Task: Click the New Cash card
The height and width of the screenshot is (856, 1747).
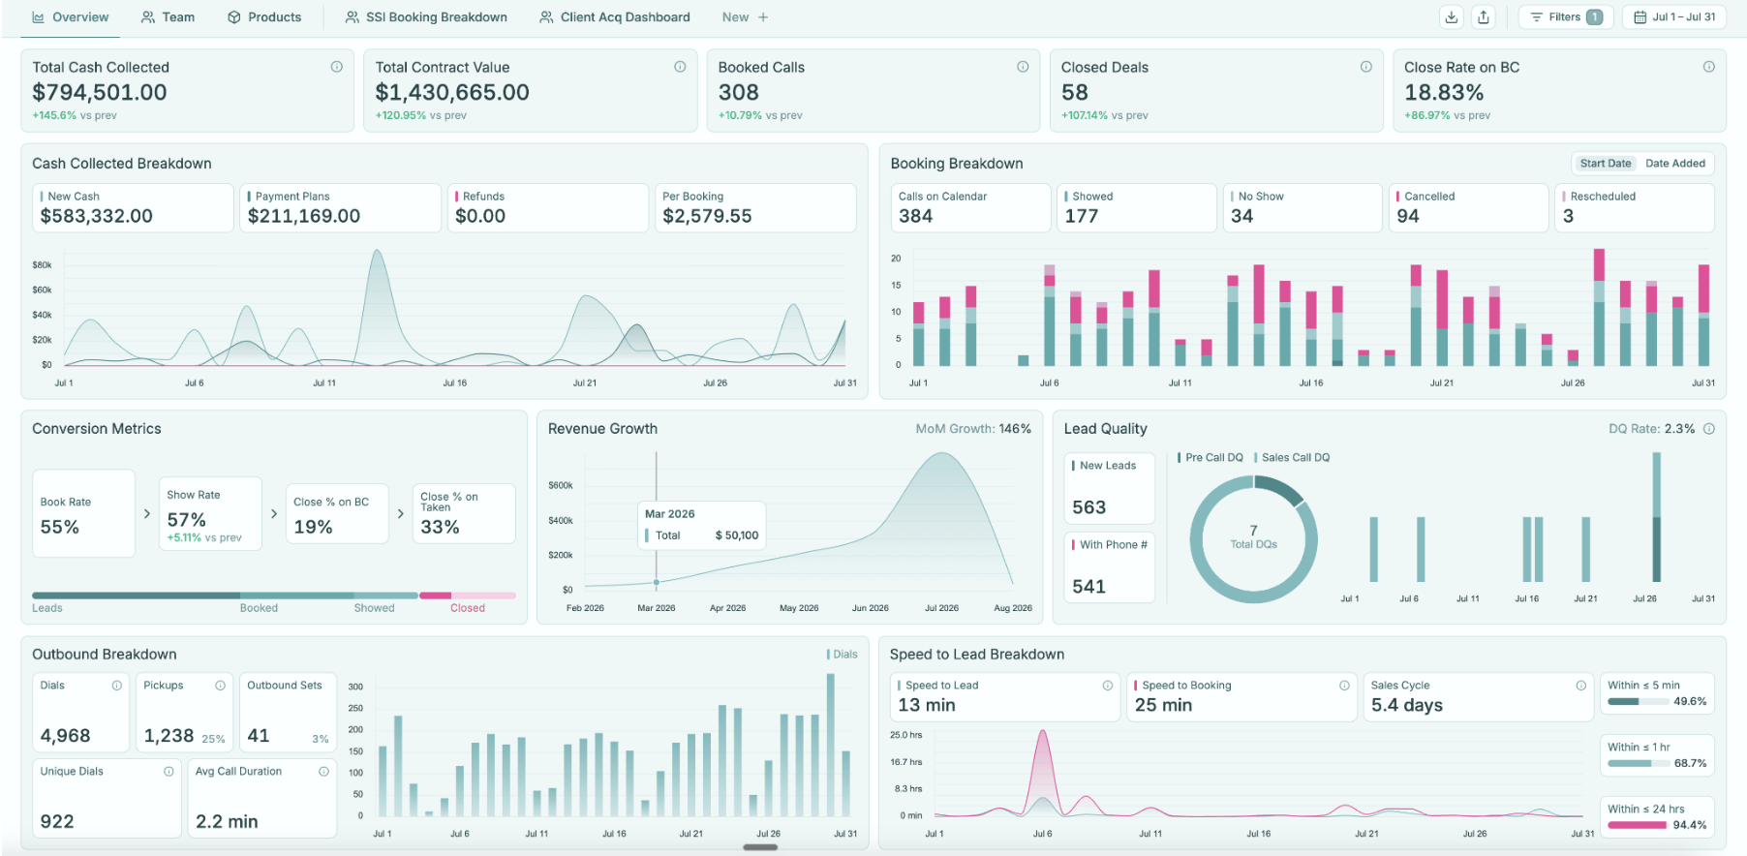Action: click(133, 207)
